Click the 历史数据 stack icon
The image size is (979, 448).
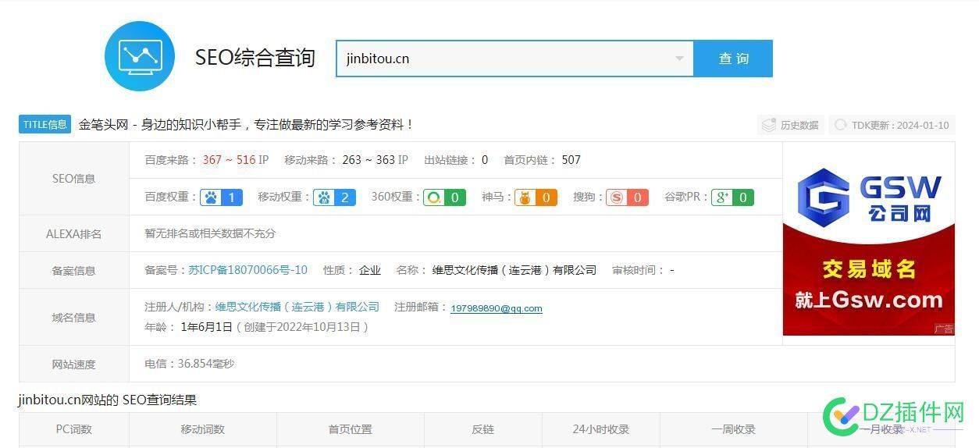point(770,125)
